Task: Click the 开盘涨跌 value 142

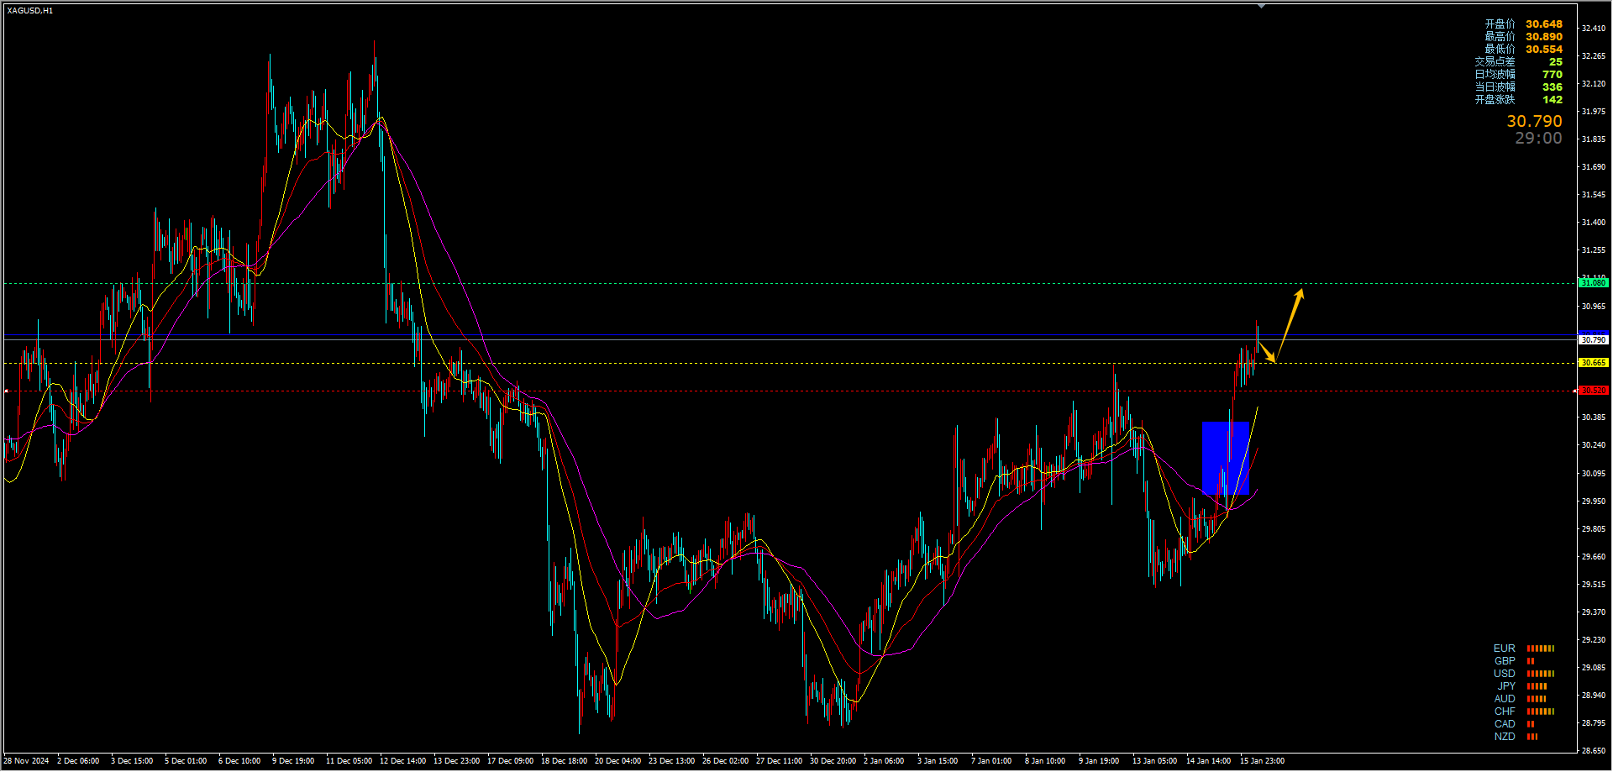Action: coord(1553,100)
